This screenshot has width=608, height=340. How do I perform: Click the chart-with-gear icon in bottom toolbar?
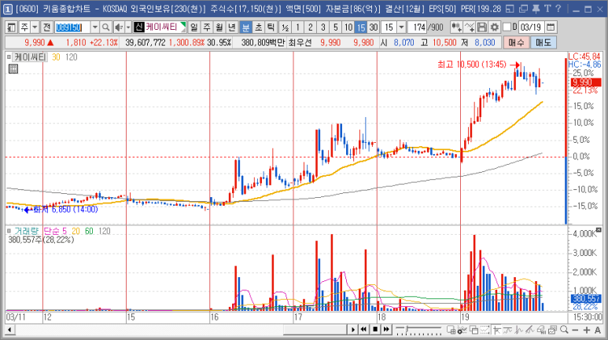[x=462, y=330]
